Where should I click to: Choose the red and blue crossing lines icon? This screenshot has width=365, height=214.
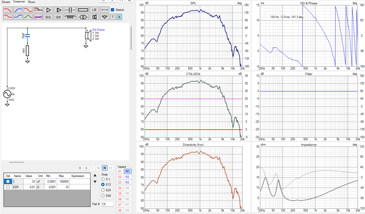click(x=38, y=17)
